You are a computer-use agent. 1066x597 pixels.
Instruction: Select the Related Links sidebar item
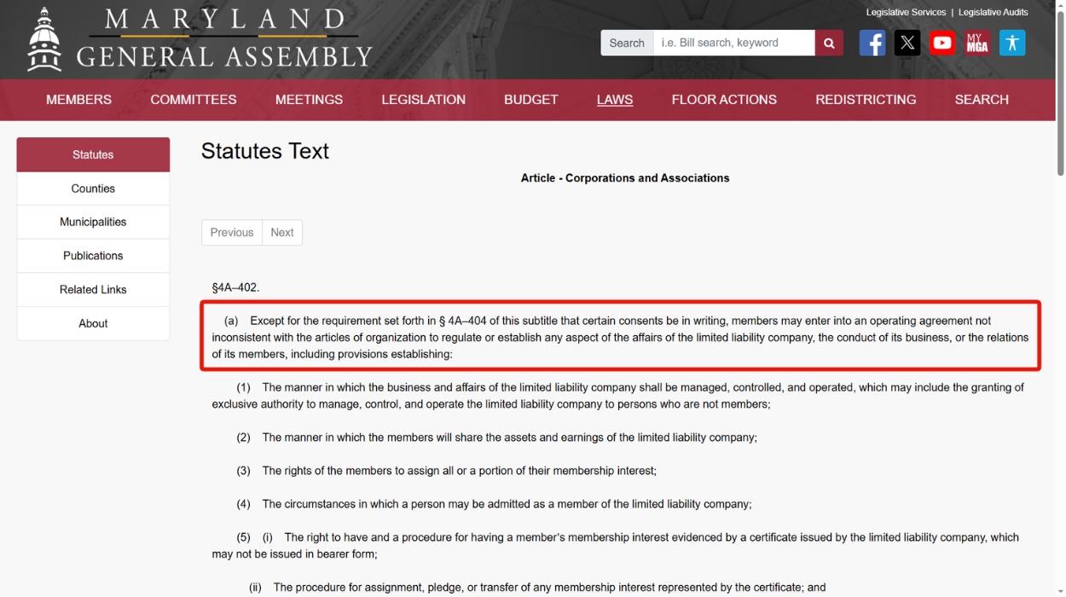pyautogui.click(x=93, y=290)
